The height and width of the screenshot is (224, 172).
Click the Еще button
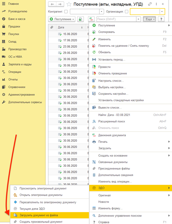click(149, 19)
